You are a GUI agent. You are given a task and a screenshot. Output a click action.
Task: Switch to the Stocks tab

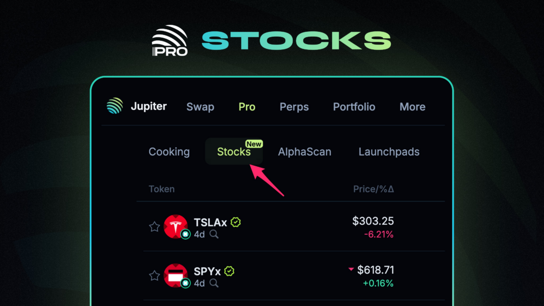(x=234, y=151)
